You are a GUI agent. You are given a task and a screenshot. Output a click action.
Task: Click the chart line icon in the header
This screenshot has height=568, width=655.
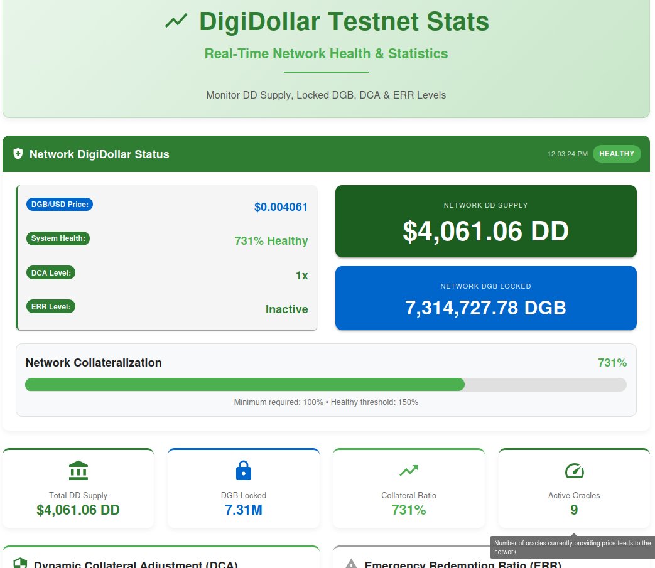click(176, 21)
